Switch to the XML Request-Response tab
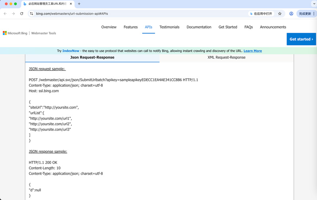 coord(226,57)
